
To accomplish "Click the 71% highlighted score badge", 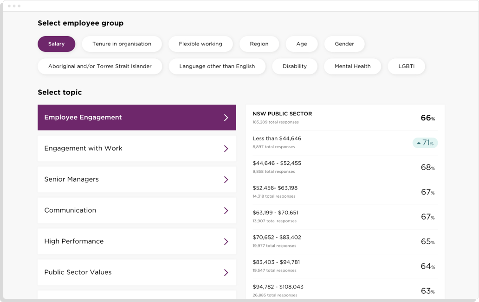I will (x=425, y=143).
